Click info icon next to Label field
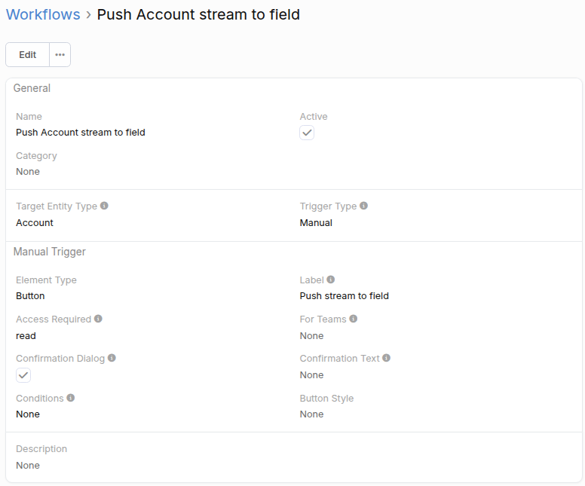 331,280
